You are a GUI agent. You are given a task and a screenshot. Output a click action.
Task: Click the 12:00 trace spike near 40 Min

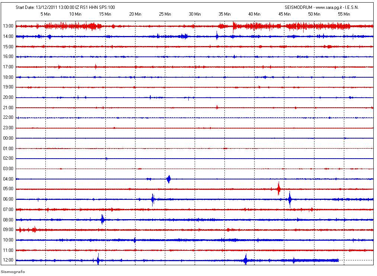(x=245, y=260)
